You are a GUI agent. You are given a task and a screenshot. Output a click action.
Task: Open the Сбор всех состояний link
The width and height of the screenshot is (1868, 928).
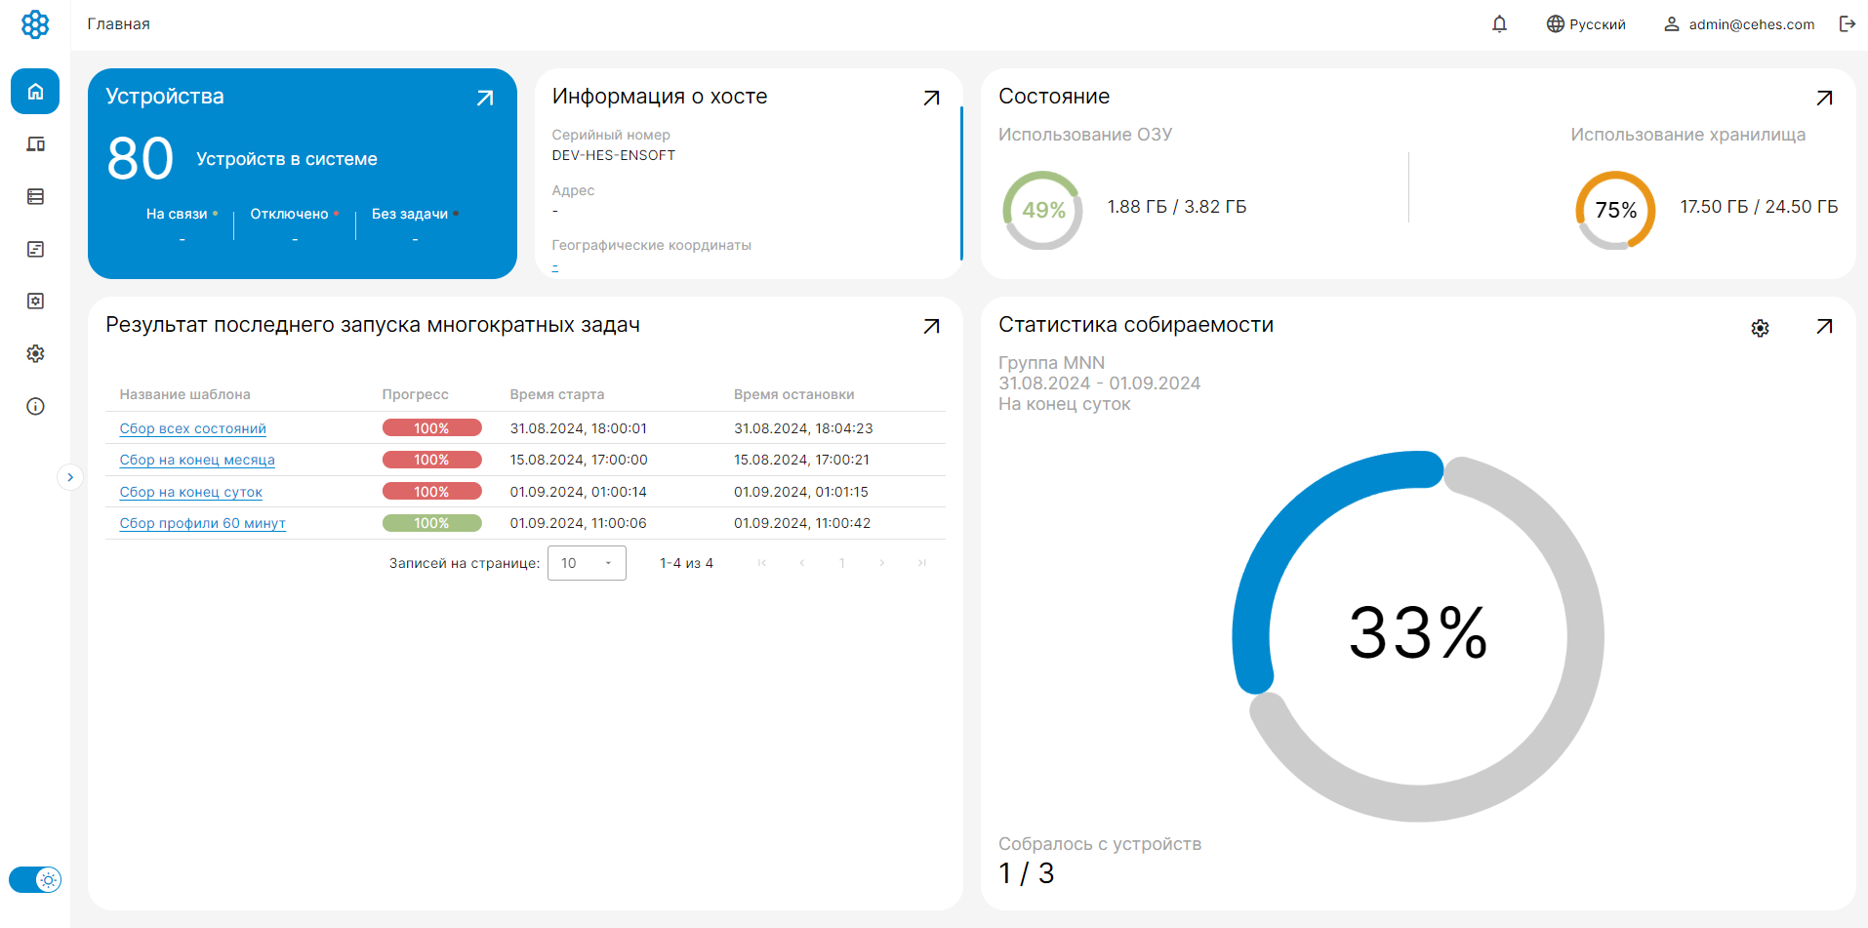[x=192, y=428]
